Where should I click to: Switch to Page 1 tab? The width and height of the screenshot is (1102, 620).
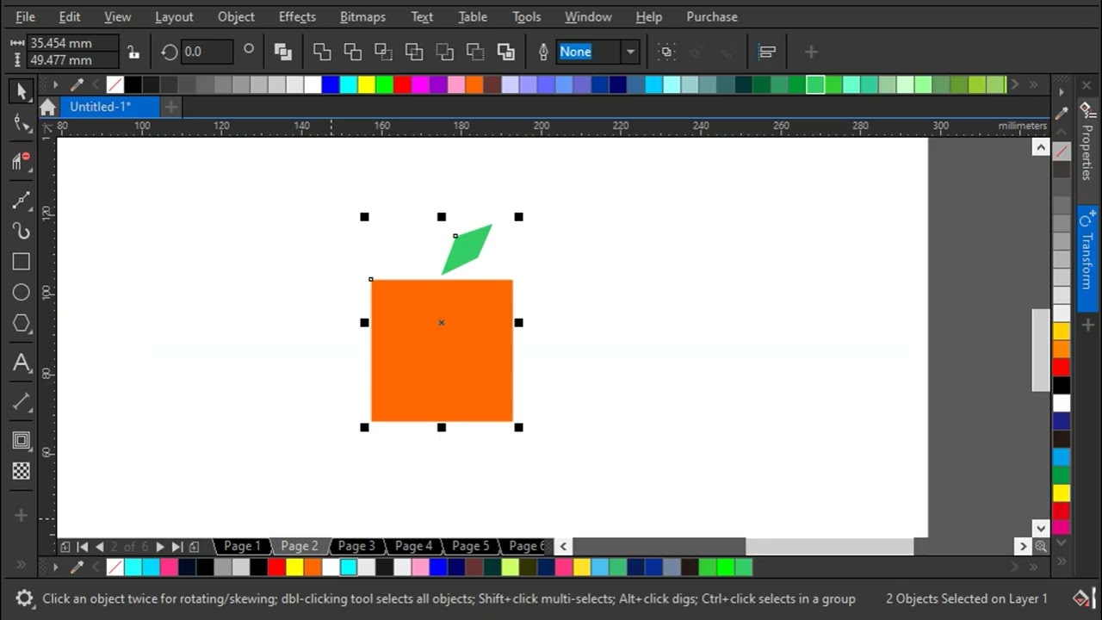pyautogui.click(x=242, y=546)
